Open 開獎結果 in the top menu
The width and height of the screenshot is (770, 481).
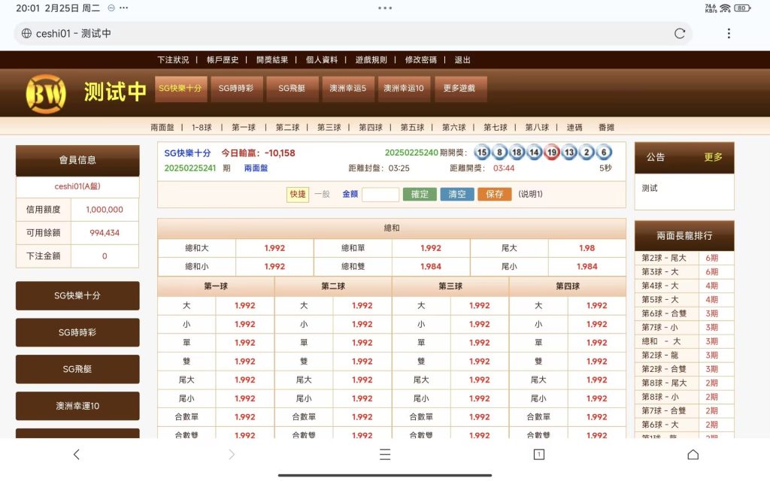tap(272, 60)
